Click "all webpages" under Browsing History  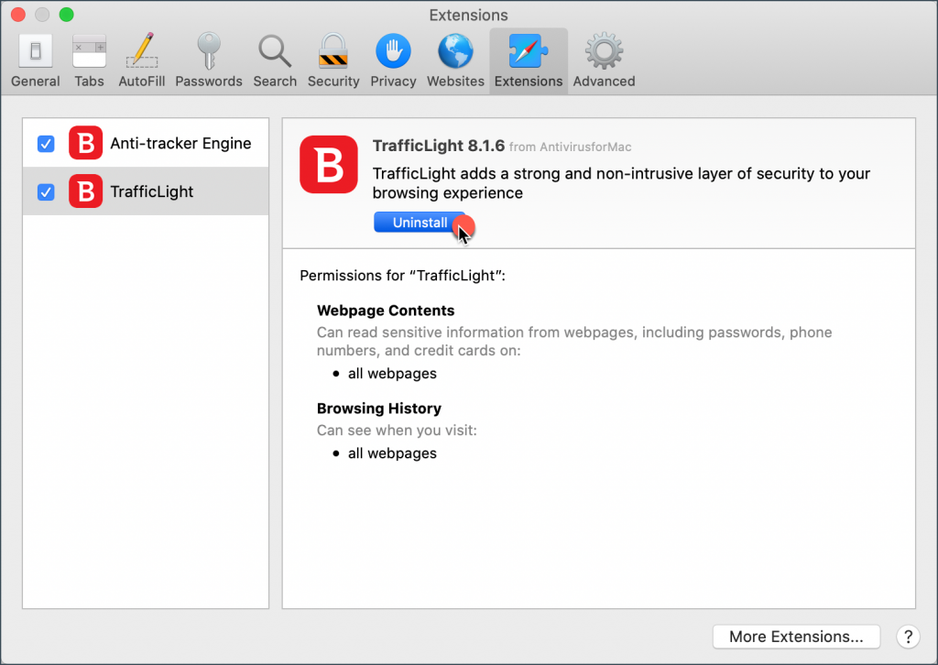point(392,453)
